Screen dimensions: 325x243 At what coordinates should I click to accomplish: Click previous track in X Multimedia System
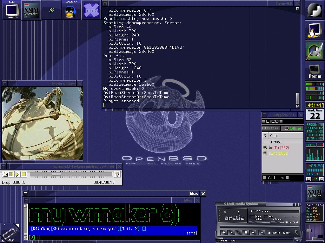point(224,233)
